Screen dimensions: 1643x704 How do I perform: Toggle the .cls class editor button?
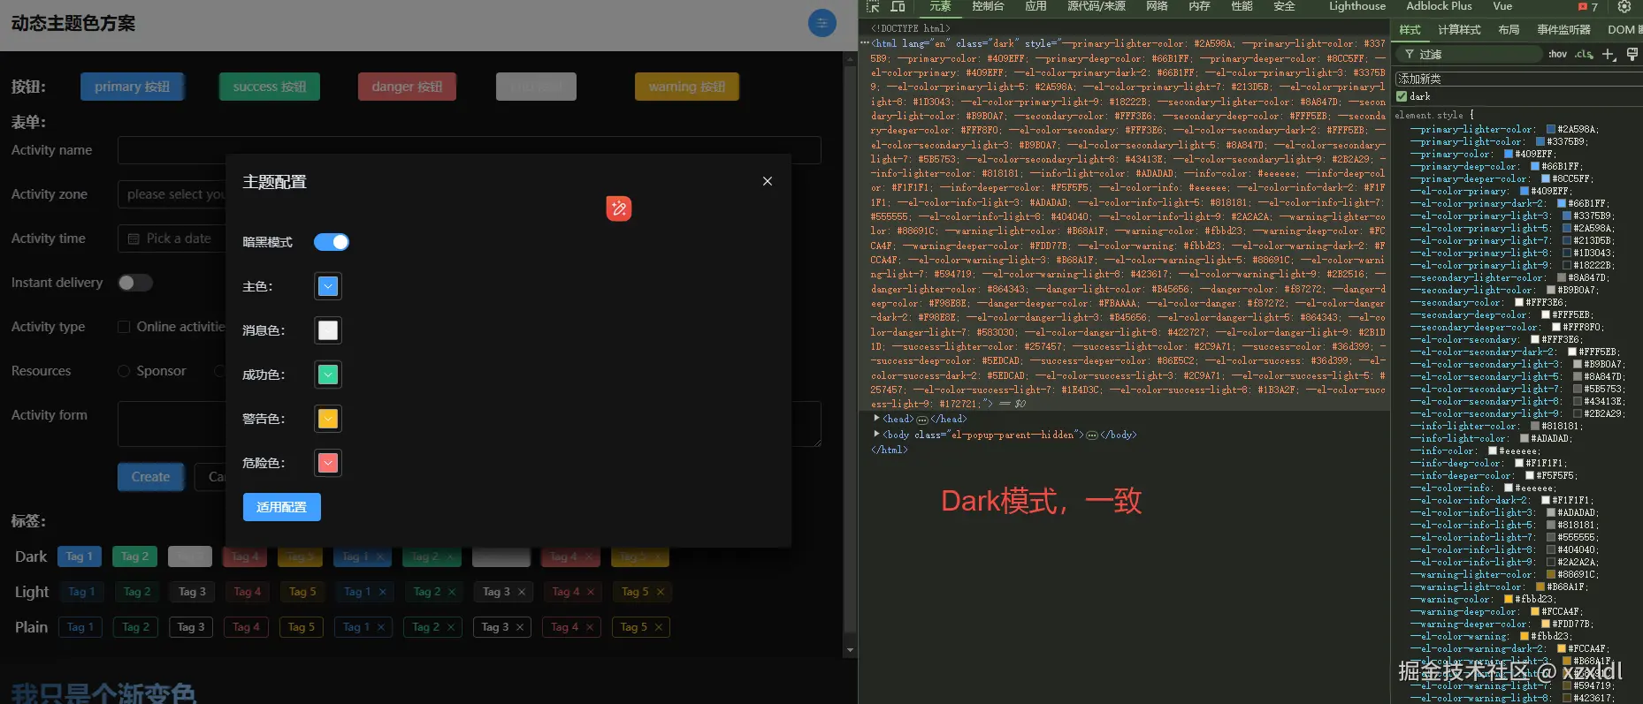point(1584,54)
